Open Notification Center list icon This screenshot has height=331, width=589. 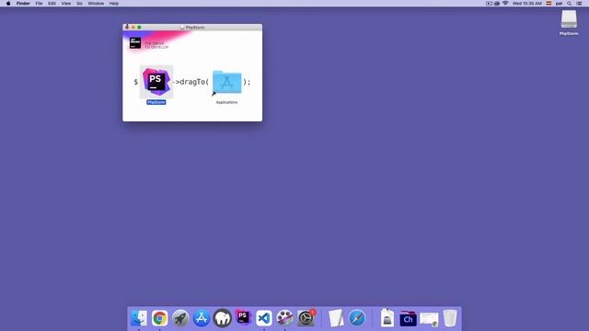point(579,4)
